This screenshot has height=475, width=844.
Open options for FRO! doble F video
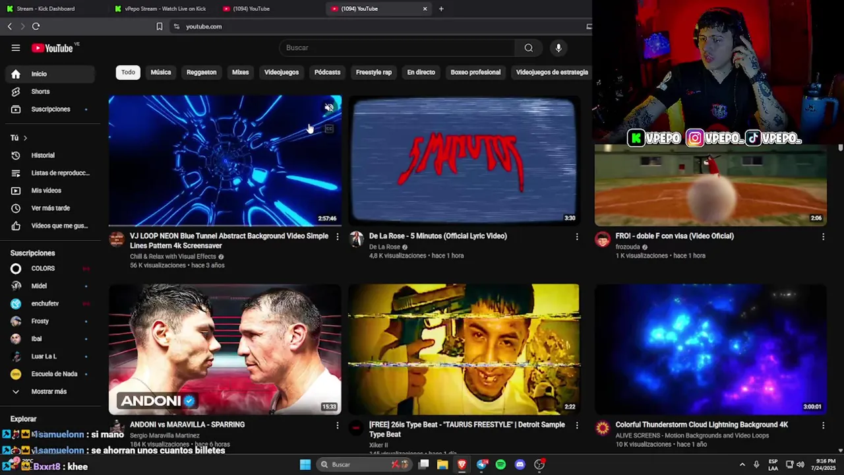point(823,236)
